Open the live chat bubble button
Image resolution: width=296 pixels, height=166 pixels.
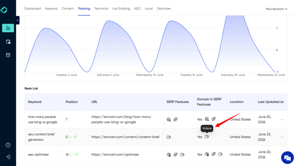287,158
